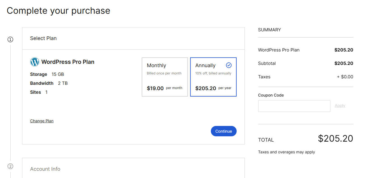Click the checkmark icon on Annually card
This screenshot has height=178, width=366.
[x=229, y=65]
